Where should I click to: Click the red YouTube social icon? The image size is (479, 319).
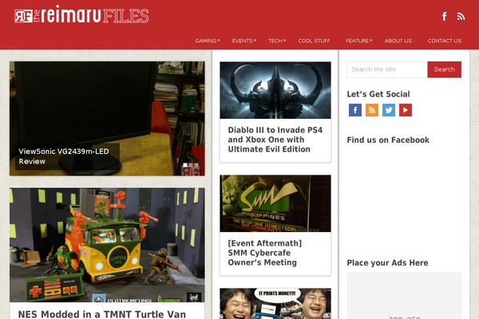(406, 110)
